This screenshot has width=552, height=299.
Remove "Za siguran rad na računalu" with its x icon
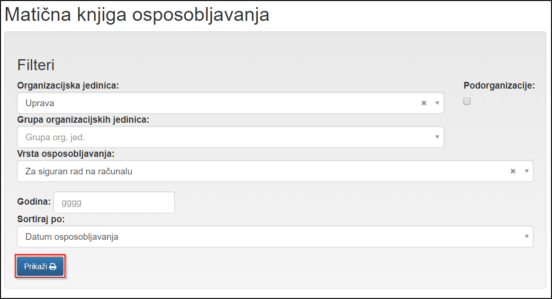point(513,171)
